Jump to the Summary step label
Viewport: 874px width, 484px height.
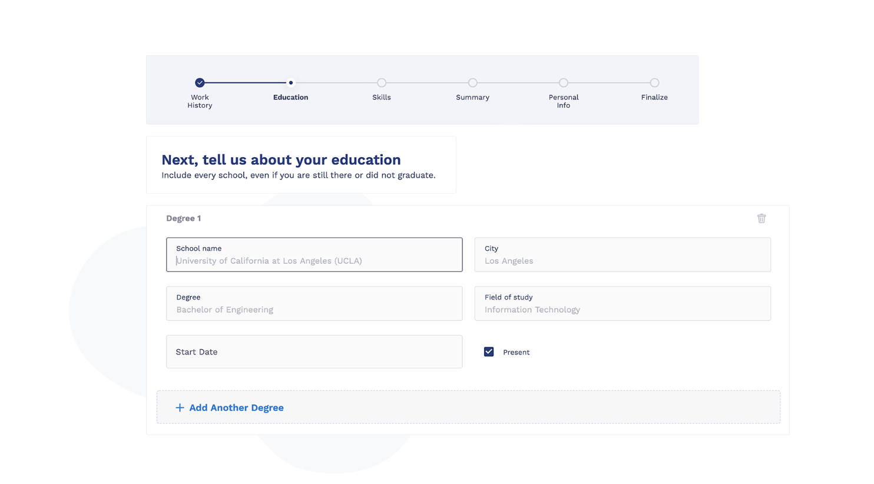(x=472, y=97)
